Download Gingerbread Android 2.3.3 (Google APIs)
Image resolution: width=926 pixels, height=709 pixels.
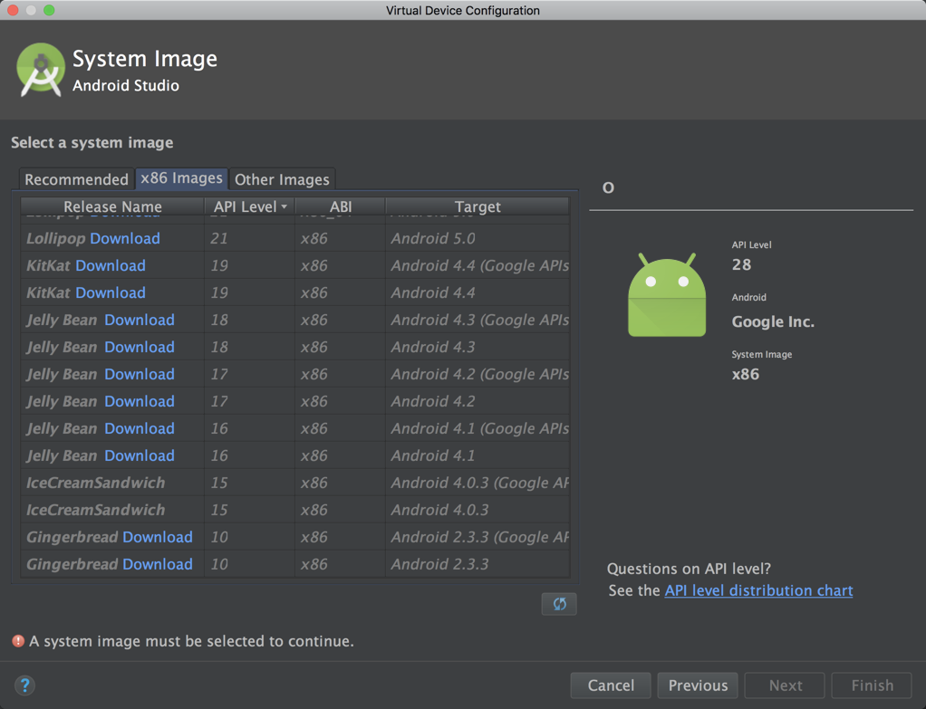click(158, 537)
